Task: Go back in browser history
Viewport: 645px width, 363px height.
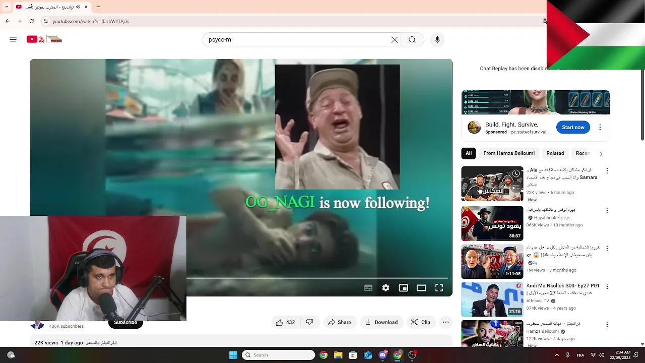Action: click(8, 21)
